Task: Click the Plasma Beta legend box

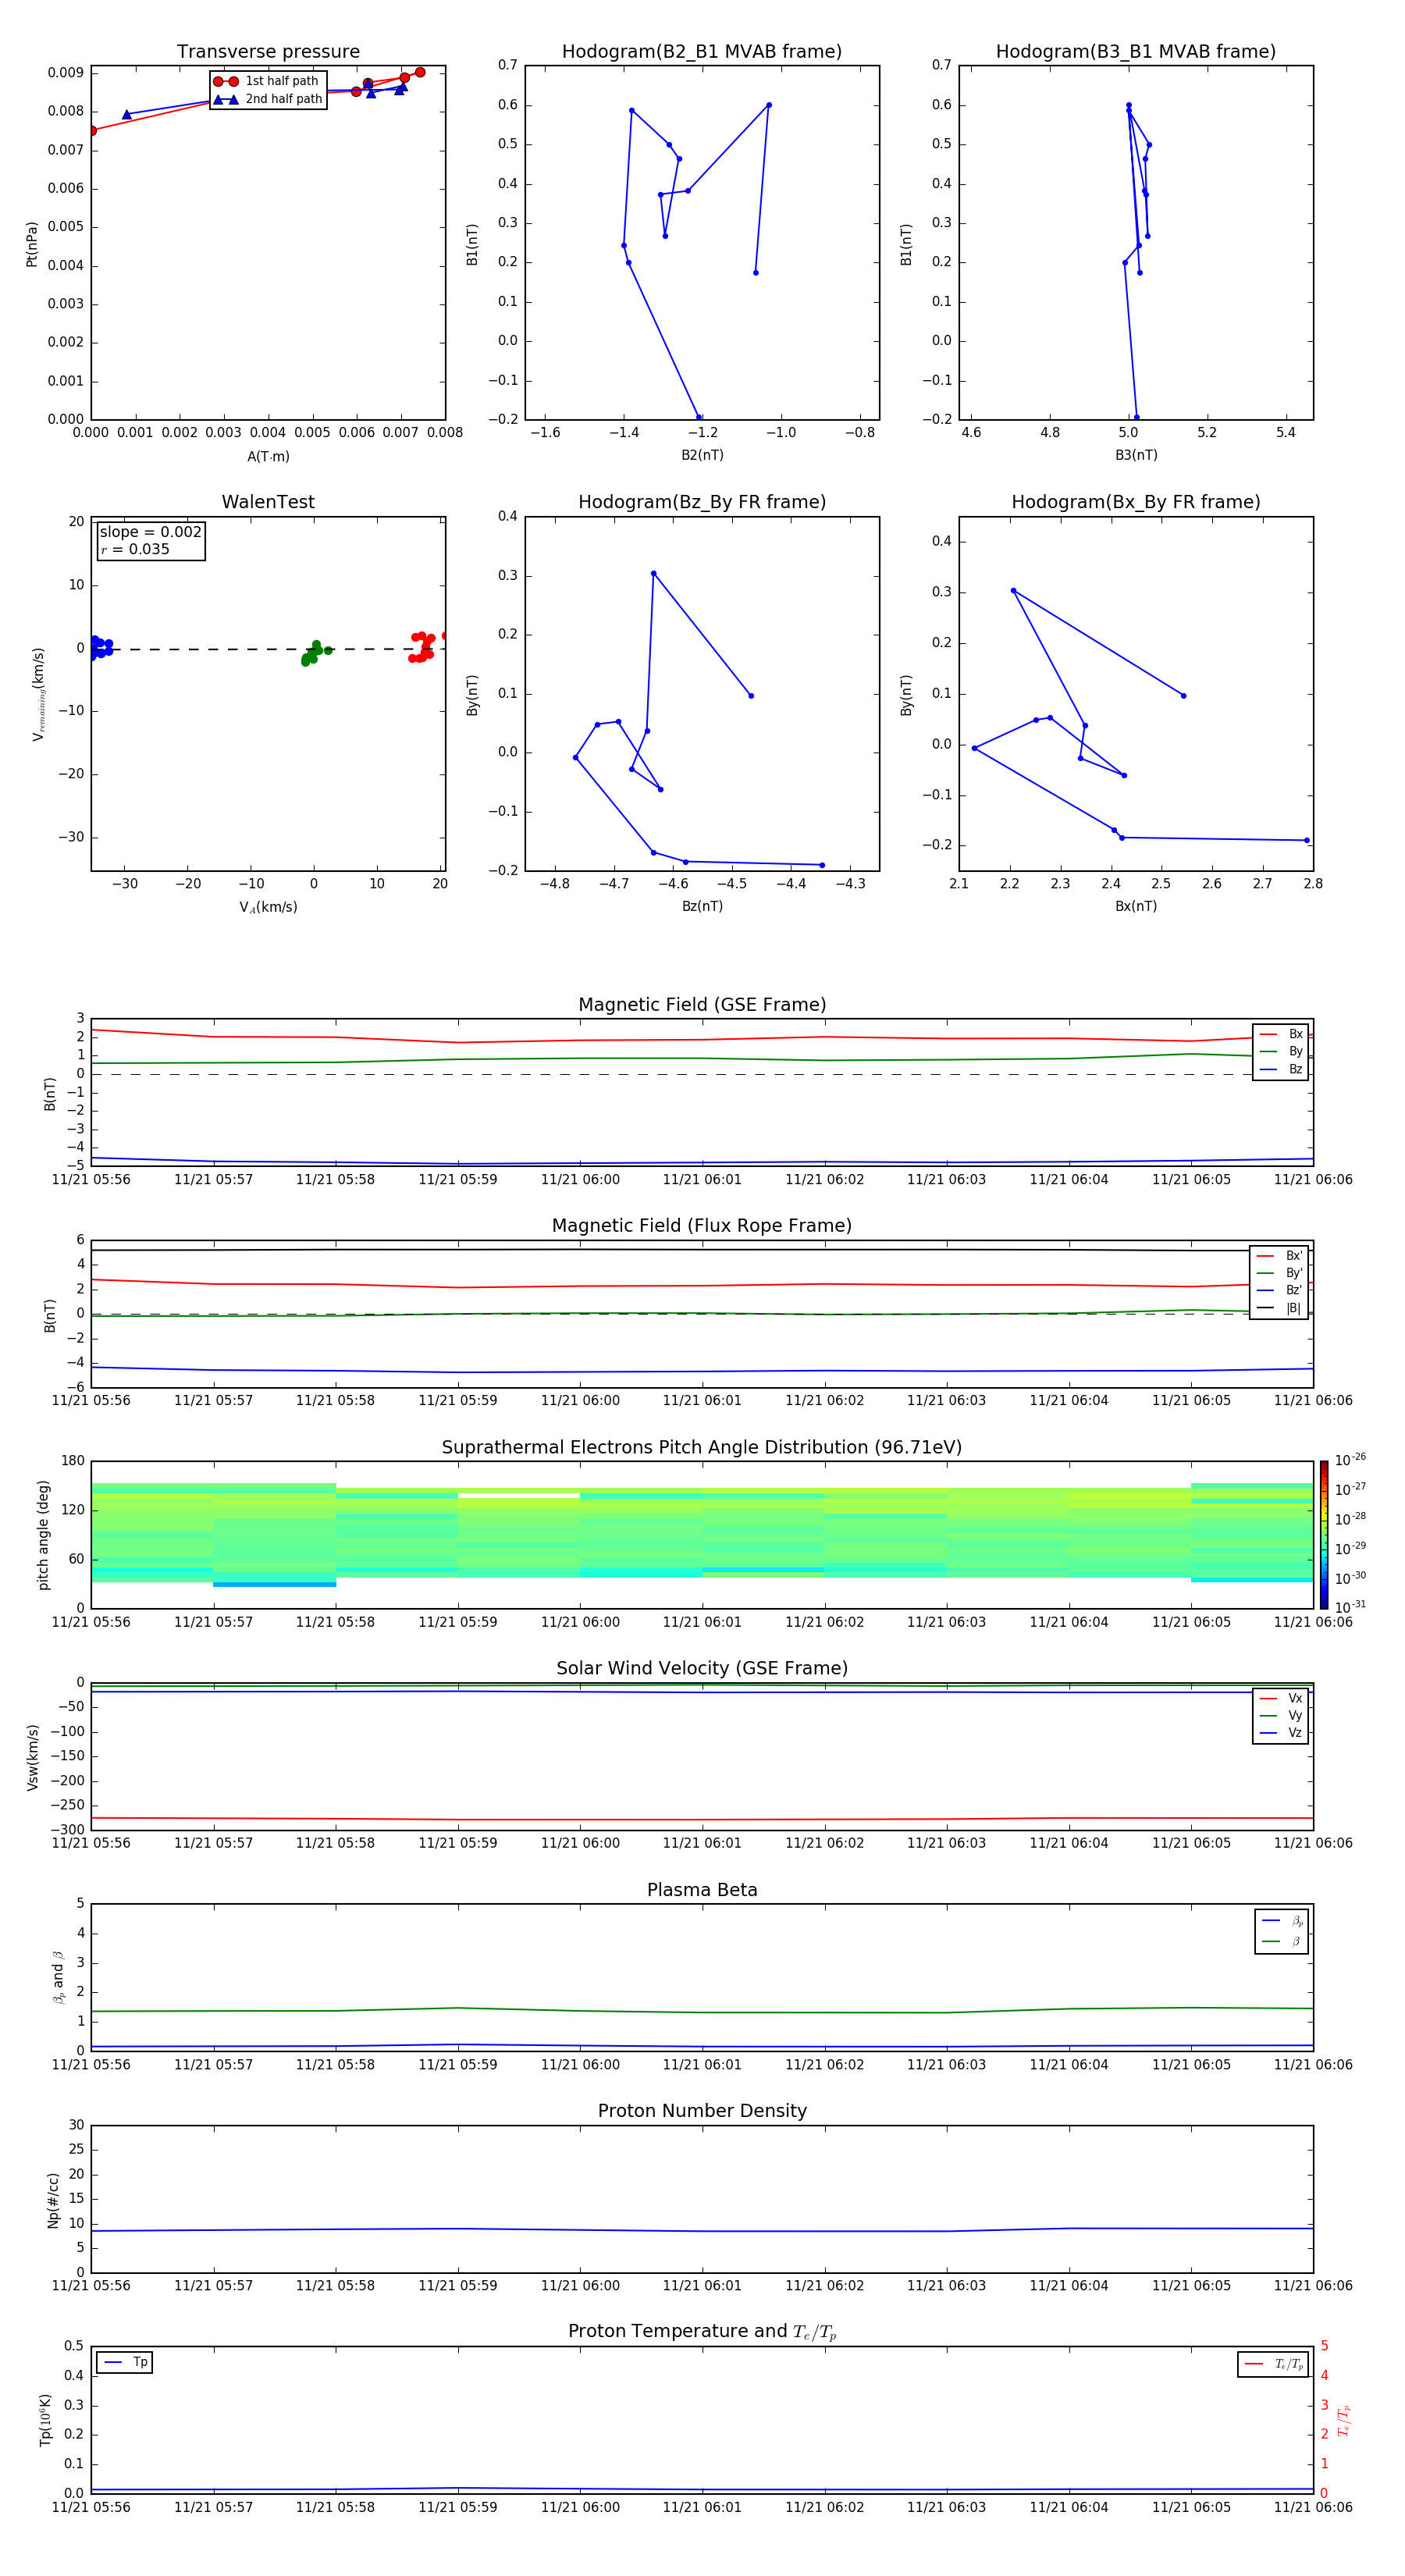Action: point(1281,1931)
